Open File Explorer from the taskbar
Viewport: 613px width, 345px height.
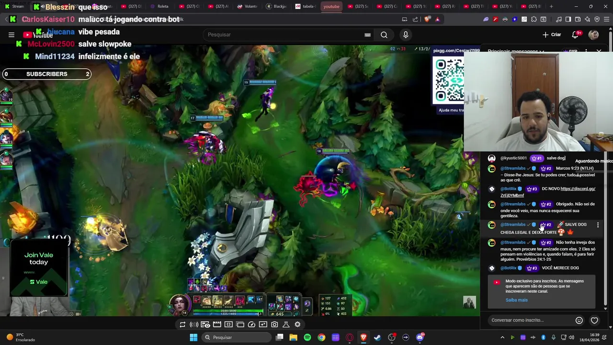[294, 337]
